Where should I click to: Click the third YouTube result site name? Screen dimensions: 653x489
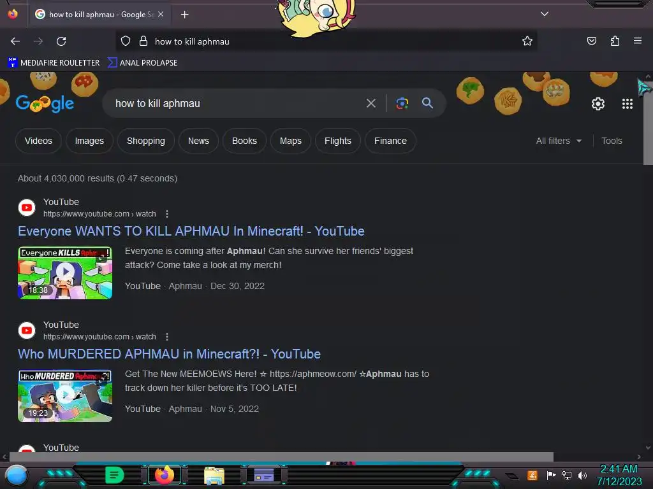pos(61,448)
